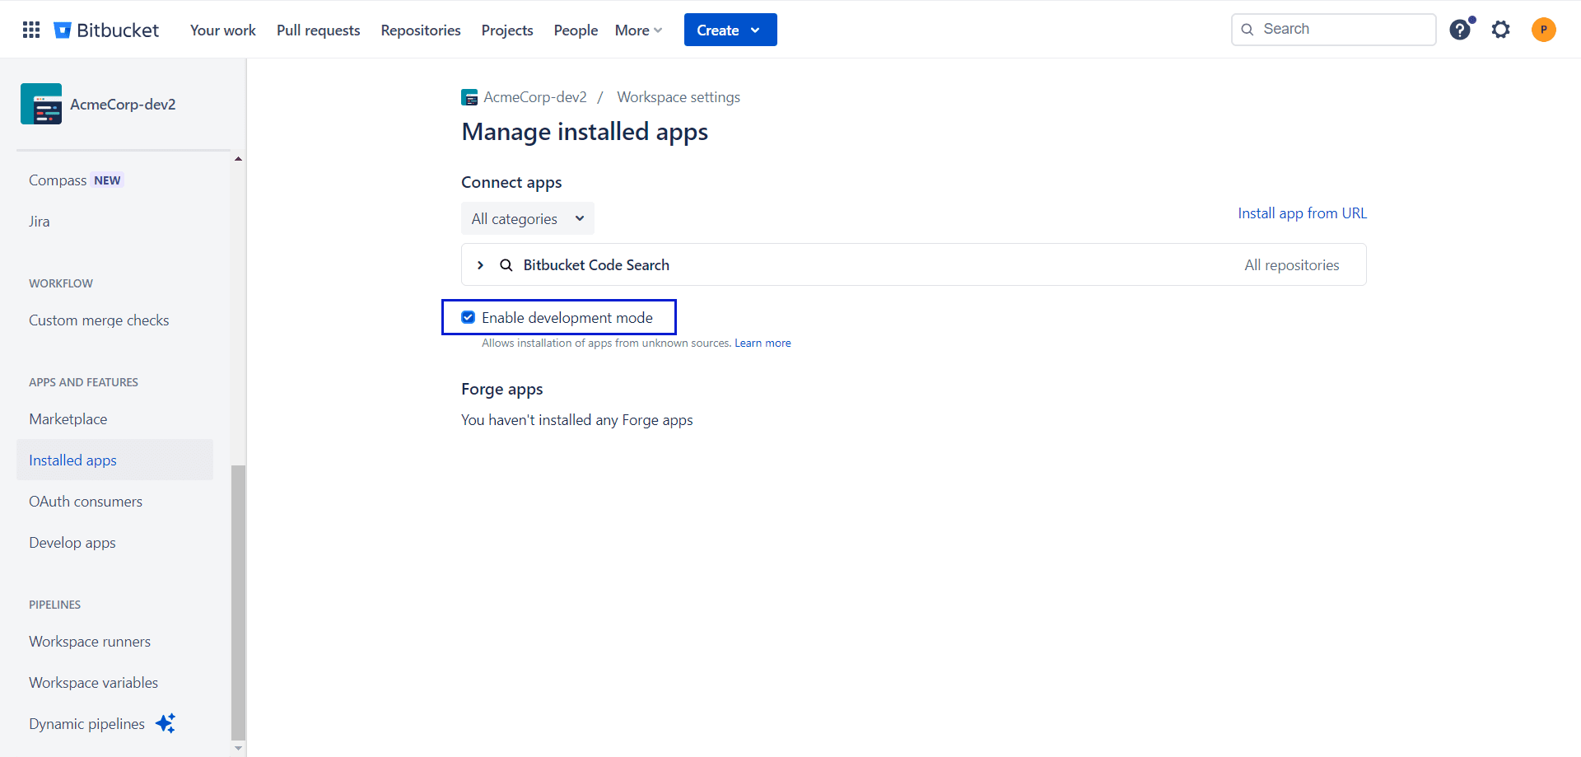Select Installed apps in the sidebar

tap(114, 460)
